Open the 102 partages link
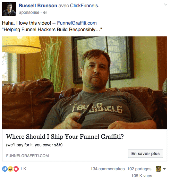 (x=139, y=169)
